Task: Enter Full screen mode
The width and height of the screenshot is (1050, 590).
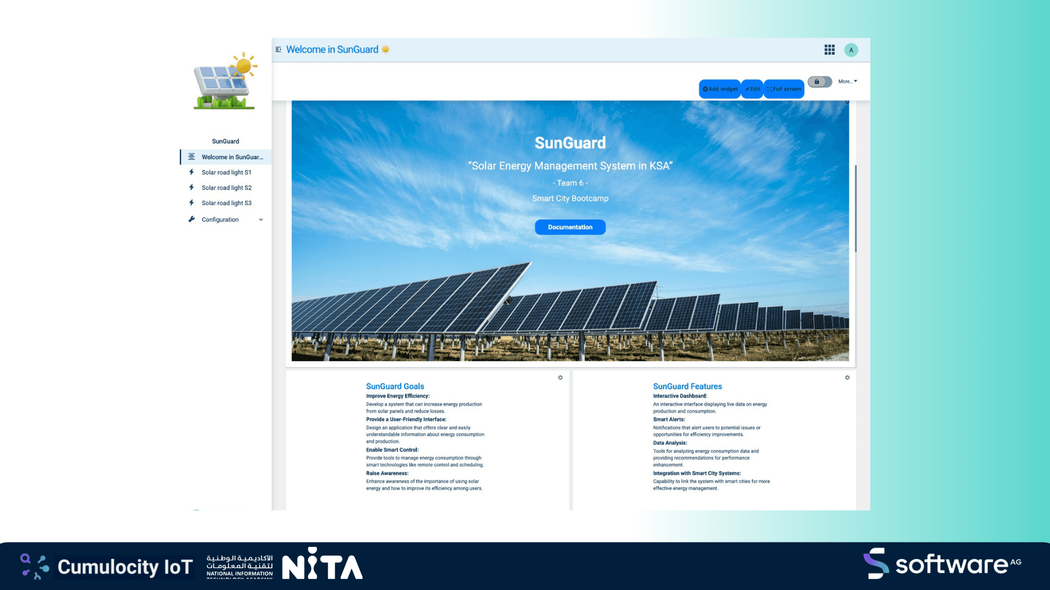Action: (x=784, y=89)
